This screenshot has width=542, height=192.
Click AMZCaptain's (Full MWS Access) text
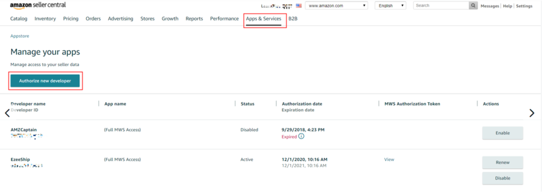coord(122,130)
